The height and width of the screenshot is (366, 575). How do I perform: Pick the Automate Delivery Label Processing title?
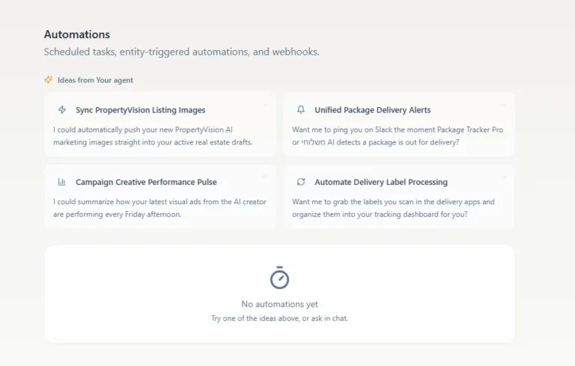tap(380, 182)
